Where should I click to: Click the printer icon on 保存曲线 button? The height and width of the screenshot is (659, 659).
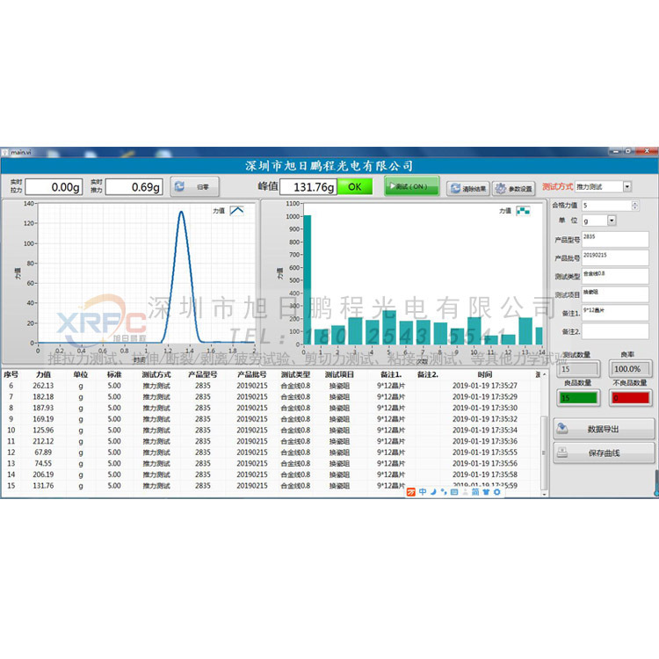tap(562, 453)
